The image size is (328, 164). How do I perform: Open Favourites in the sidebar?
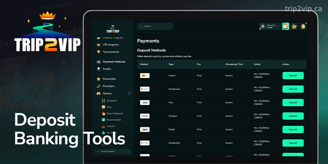pyautogui.click(x=109, y=79)
